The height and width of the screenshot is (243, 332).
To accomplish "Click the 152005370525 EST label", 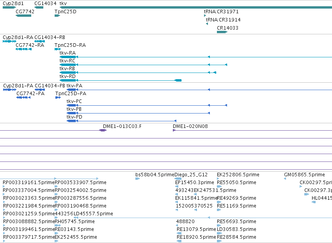I will point(194,206).
